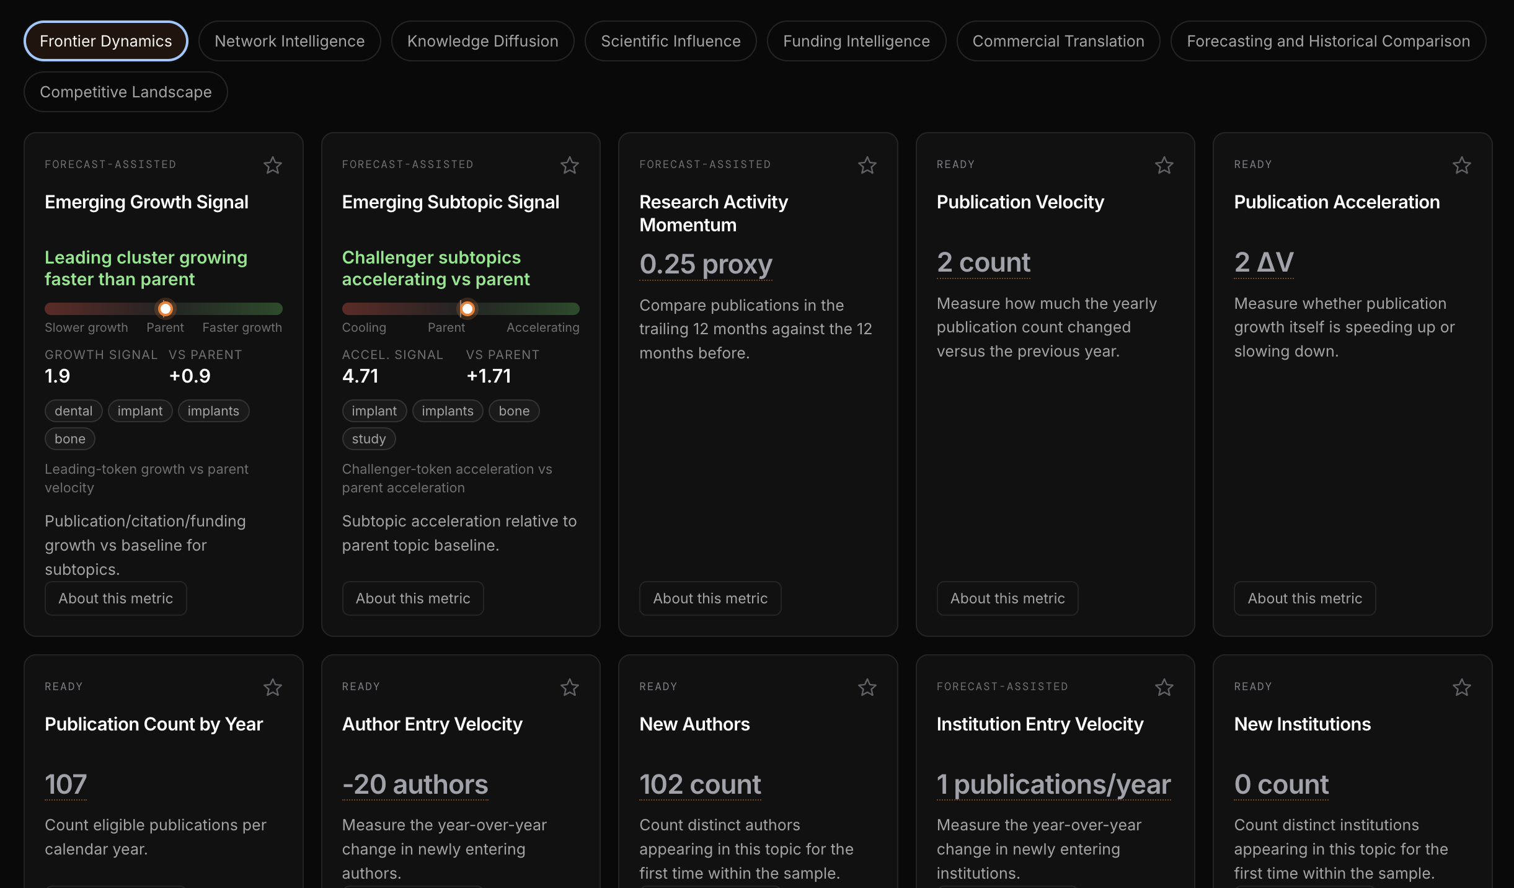Image resolution: width=1514 pixels, height=888 pixels.
Task: Click the Cooling scale label
Action: click(x=364, y=327)
